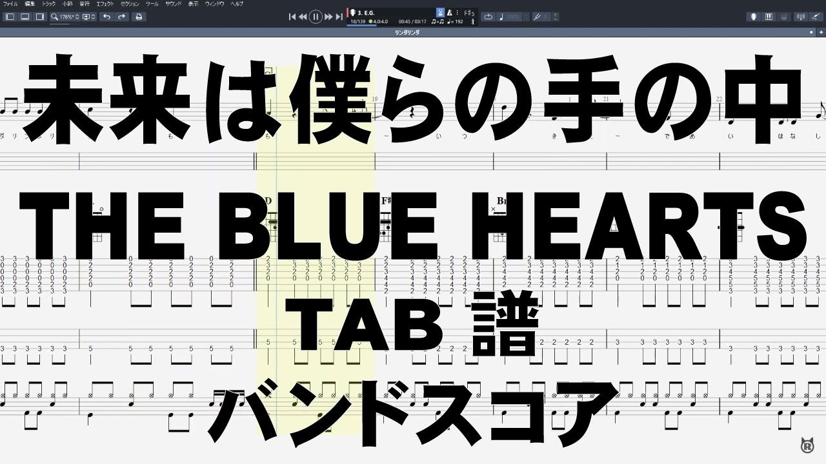Screen dimensions: 826x464
Task: Jump to the first bar
Action: [292, 17]
